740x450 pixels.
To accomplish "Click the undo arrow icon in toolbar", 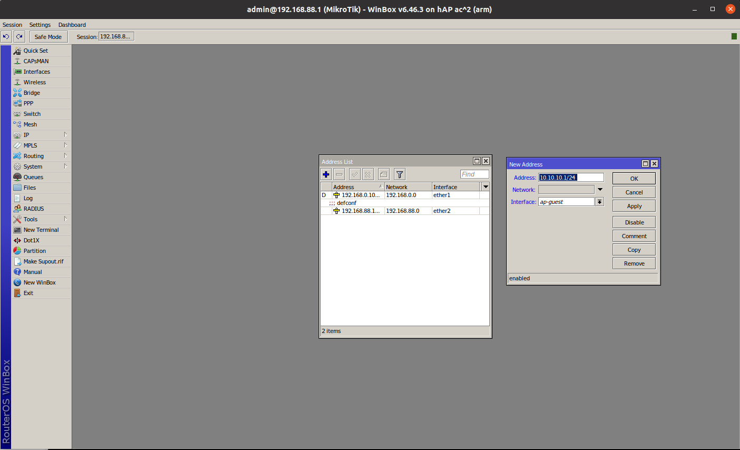I will pos(6,36).
